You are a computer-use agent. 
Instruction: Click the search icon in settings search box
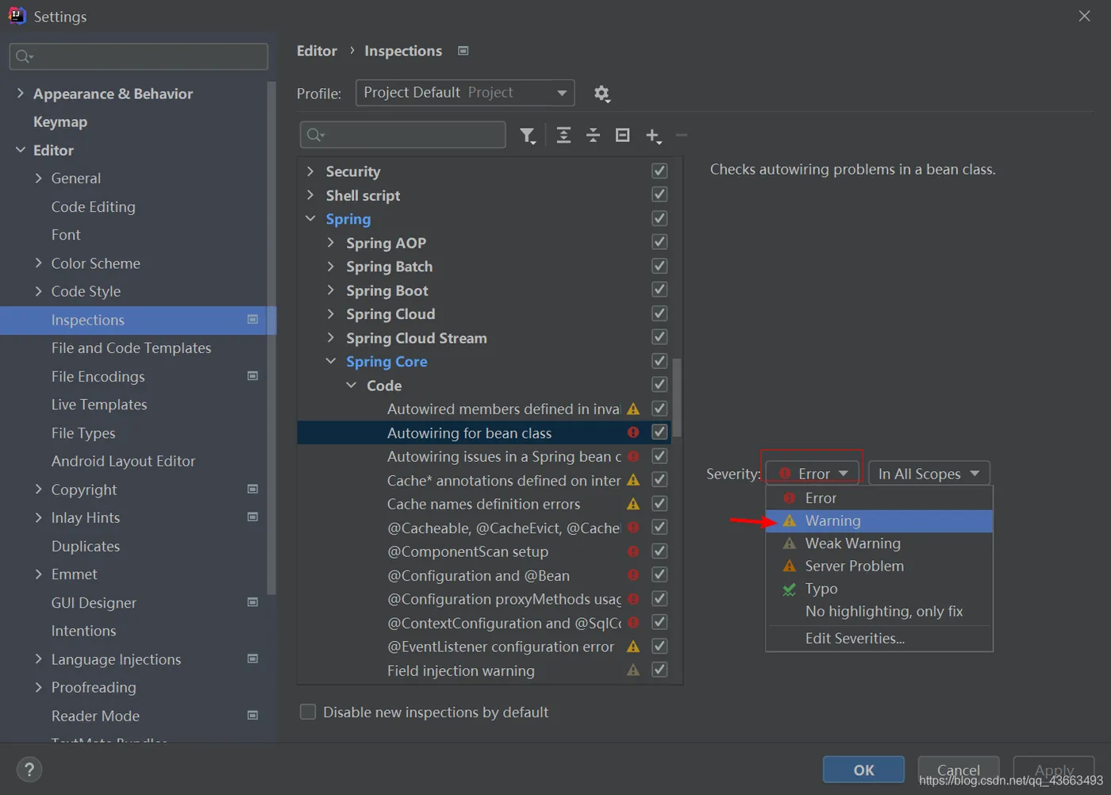pos(24,56)
